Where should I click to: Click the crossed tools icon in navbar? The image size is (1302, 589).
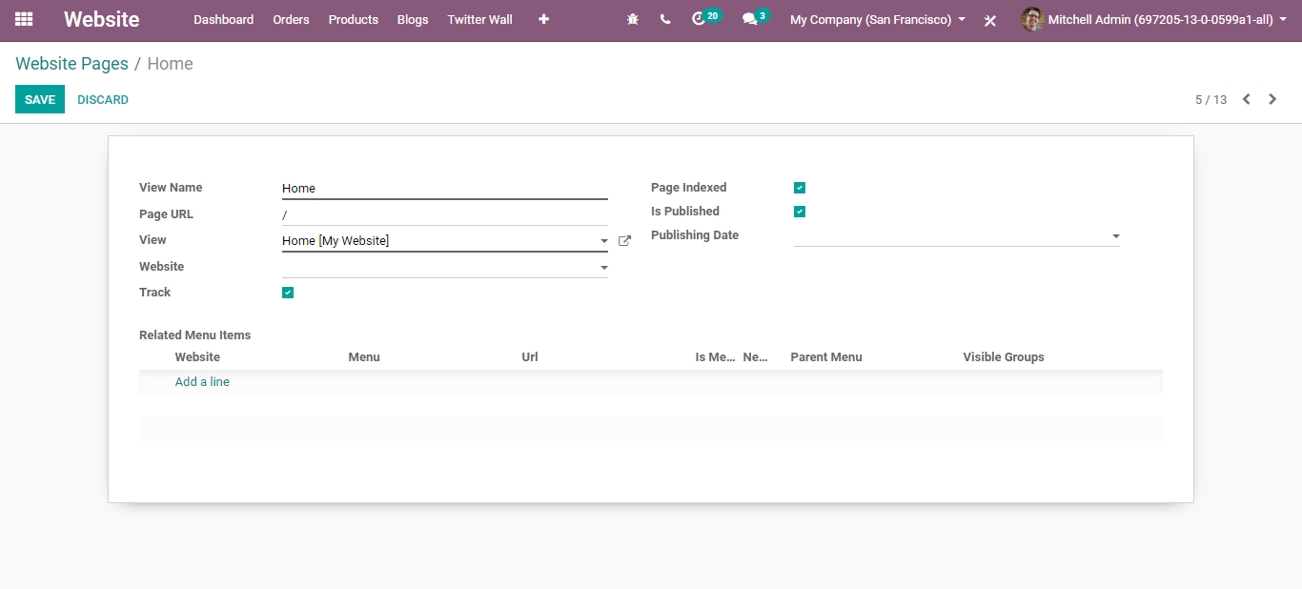pyautogui.click(x=990, y=20)
